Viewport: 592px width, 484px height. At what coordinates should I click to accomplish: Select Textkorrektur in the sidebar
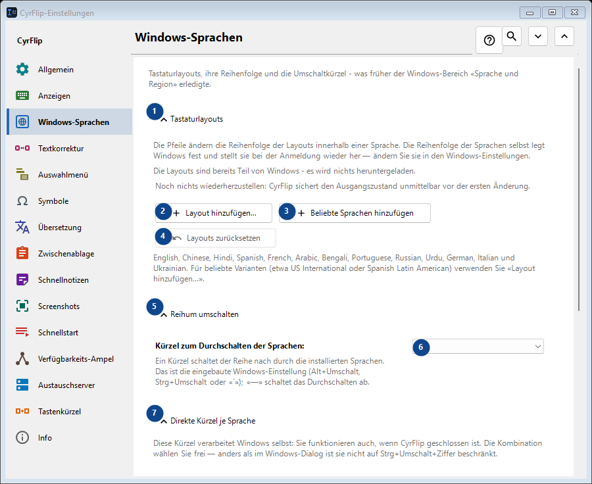coord(70,148)
